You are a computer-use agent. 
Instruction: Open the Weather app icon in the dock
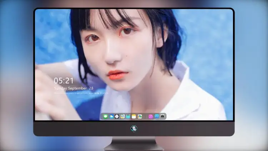point(111,116)
